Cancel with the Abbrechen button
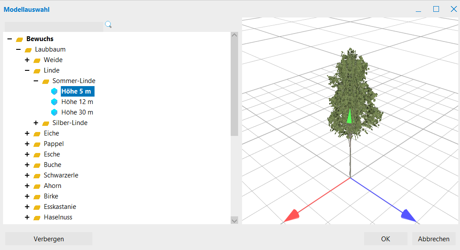This screenshot has height=250, width=460. (434, 239)
